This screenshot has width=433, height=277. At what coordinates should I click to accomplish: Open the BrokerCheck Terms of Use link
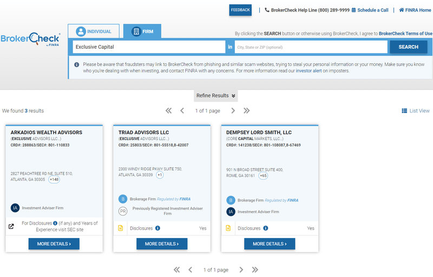click(x=405, y=34)
